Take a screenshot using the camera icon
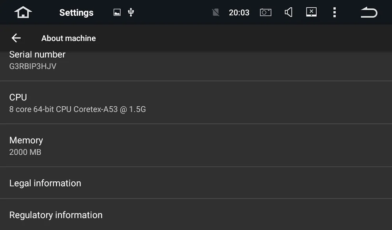The image size is (392, 230). (x=265, y=13)
